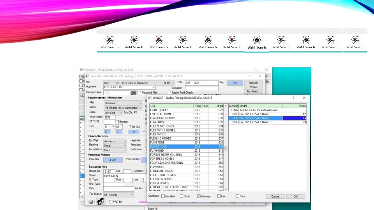Viewport: 374px width, 210px height.
Task: Select the FISHER CORP row
Action: (186, 110)
